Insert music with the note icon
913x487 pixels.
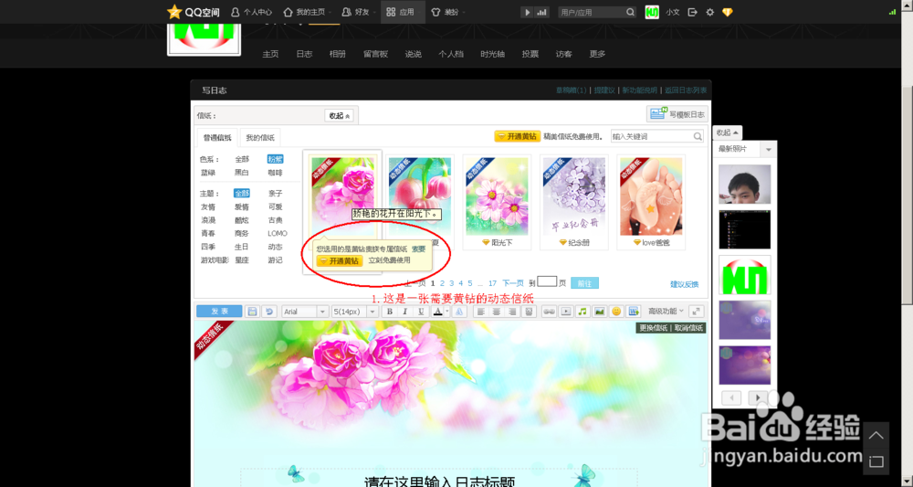click(582, 312)
